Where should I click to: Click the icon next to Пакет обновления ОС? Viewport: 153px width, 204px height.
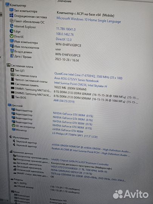coord(12,20)
